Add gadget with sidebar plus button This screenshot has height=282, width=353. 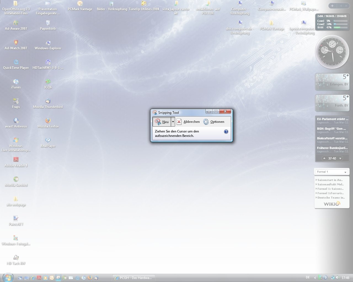pyautogui.click(x=332, y=6)
